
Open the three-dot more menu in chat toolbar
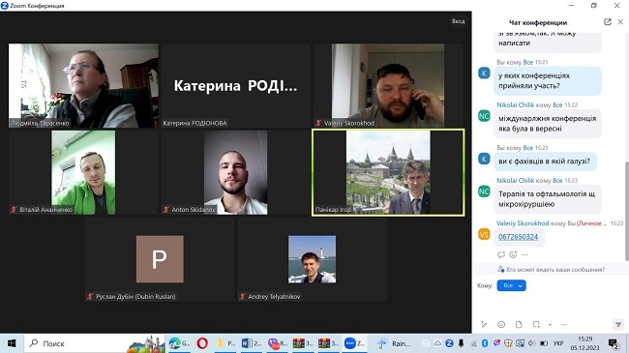pos(564,324)
